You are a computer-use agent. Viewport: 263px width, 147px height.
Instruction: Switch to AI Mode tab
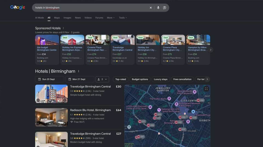point(39,18)
